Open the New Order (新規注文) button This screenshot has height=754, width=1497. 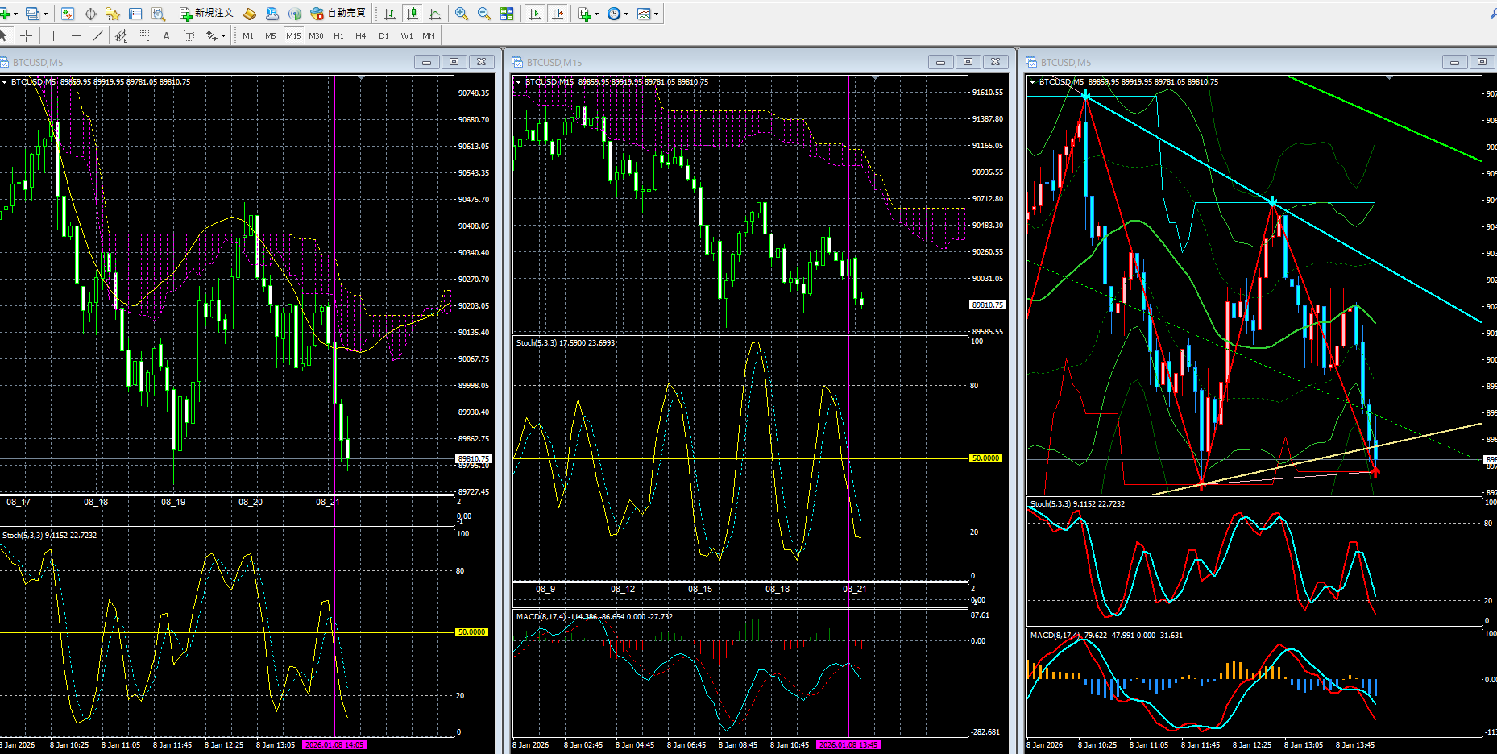pos(206,14)
